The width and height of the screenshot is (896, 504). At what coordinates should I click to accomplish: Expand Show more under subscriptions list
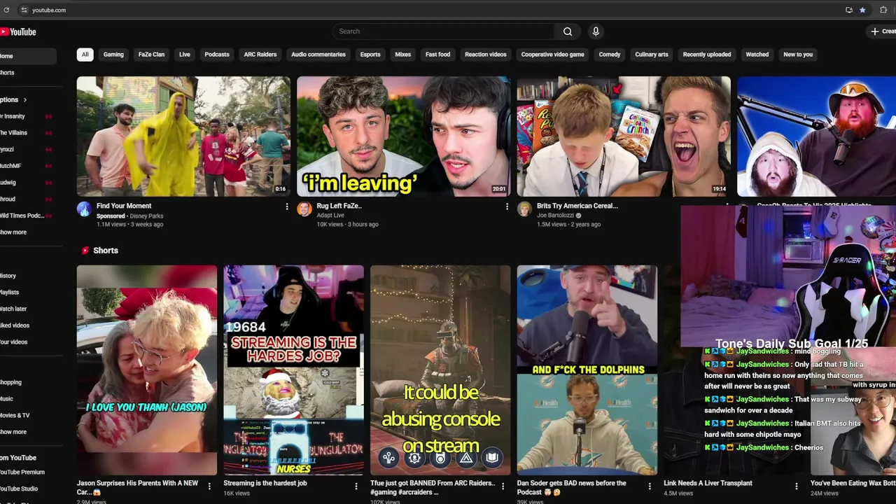coord(13,232)
